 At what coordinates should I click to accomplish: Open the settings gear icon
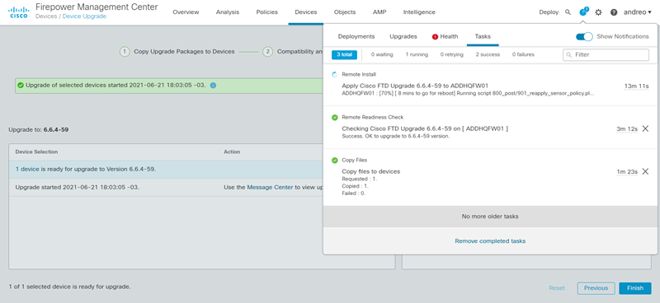598,12
